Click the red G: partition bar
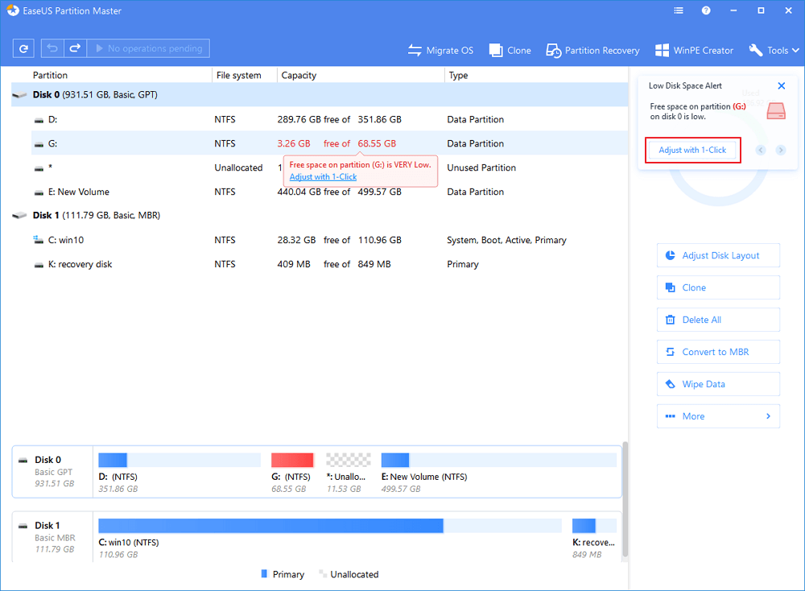The height and width of the screenshot is (591, 805). (x=292, y=461)
